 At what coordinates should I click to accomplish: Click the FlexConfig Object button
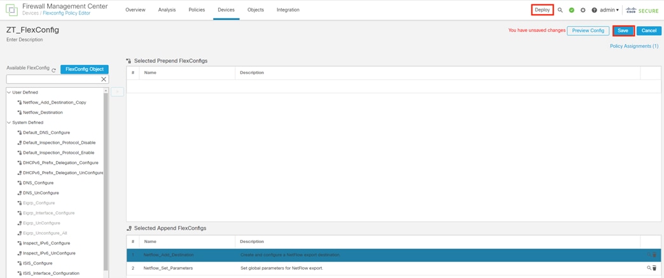click(85, 69)
